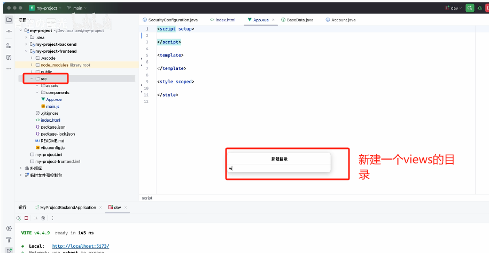
Task: Collapse the src folder arrow
Action: tap(32, 78)
